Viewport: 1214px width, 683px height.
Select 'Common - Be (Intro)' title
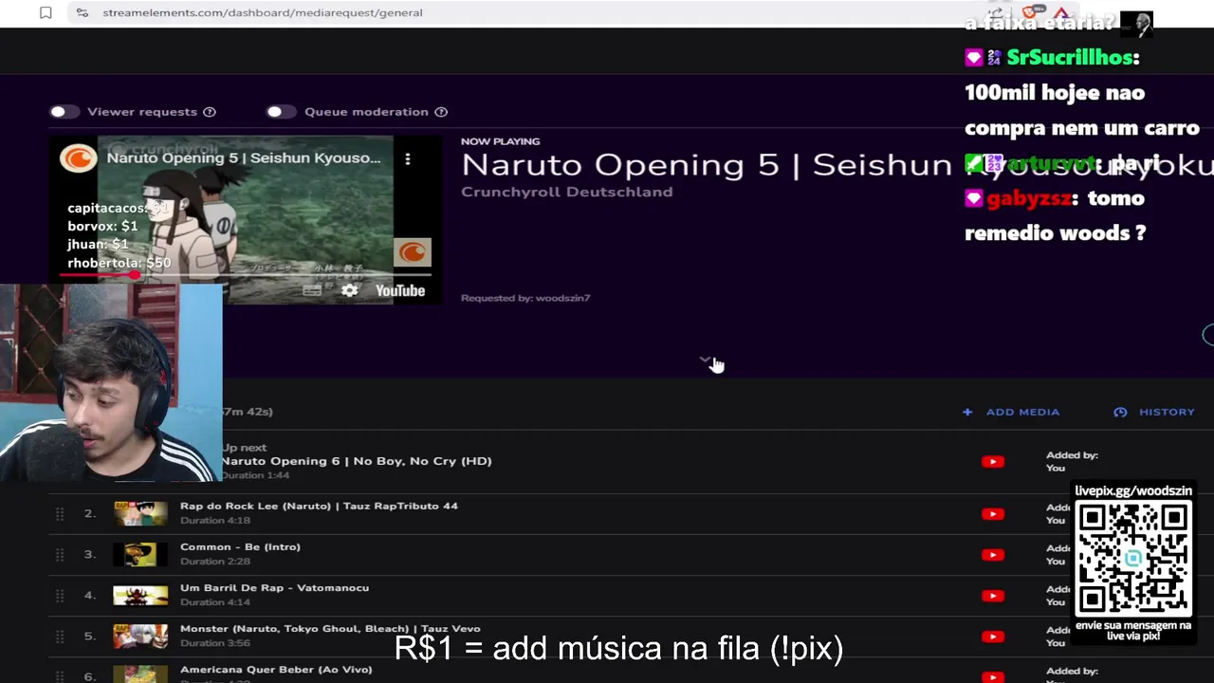(240, 546)
